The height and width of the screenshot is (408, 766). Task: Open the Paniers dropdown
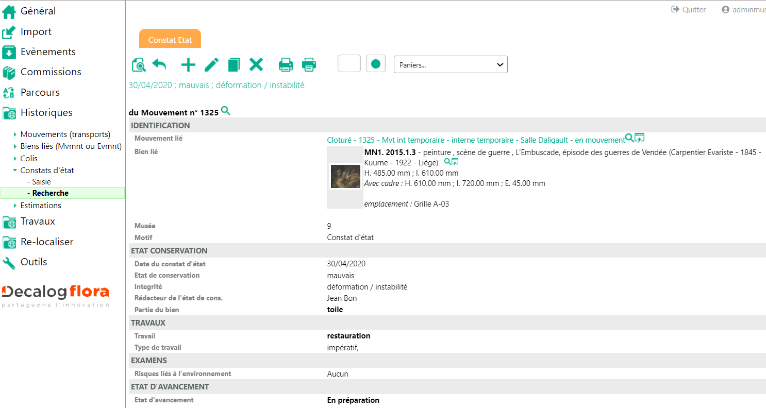tap(451, 65)
